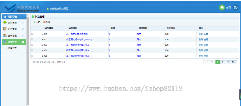Screen dimensions: 241x106
Task: Check the checkbox for row sj005
Action: (32, 56)
